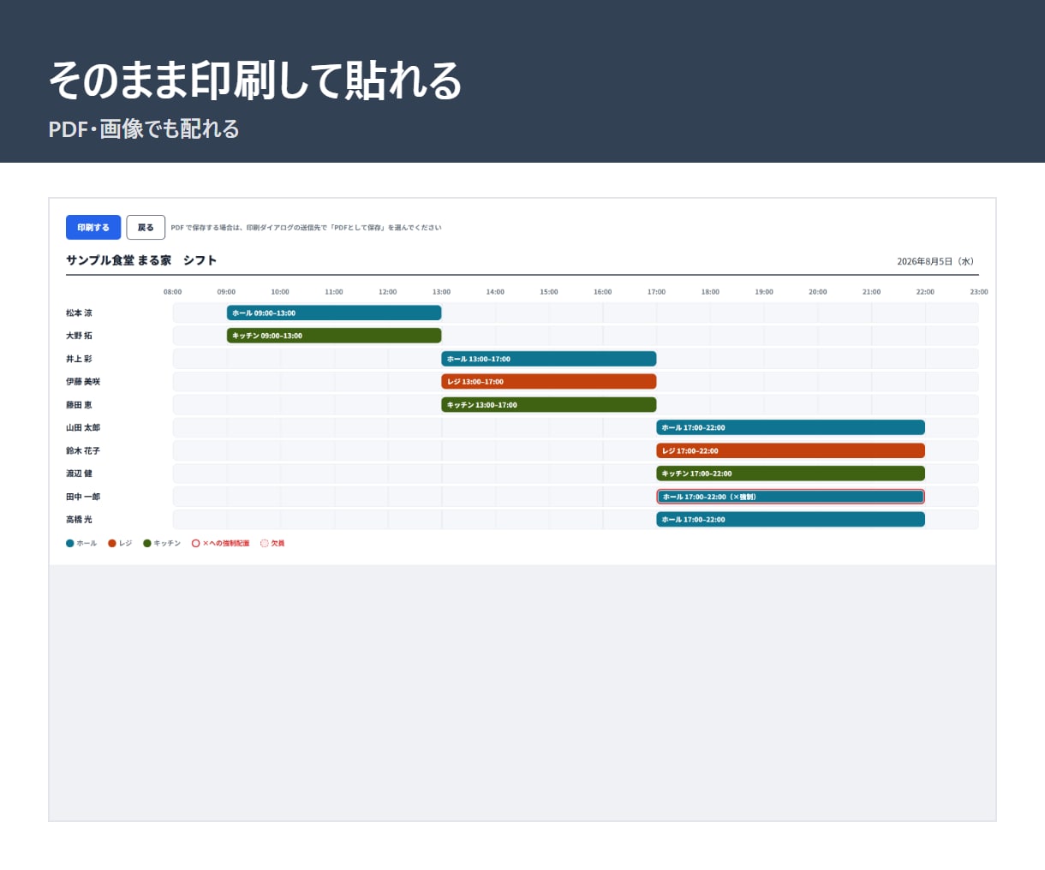
Task: Click the blue ホール legend dot
Action: (x=70, y=543)
